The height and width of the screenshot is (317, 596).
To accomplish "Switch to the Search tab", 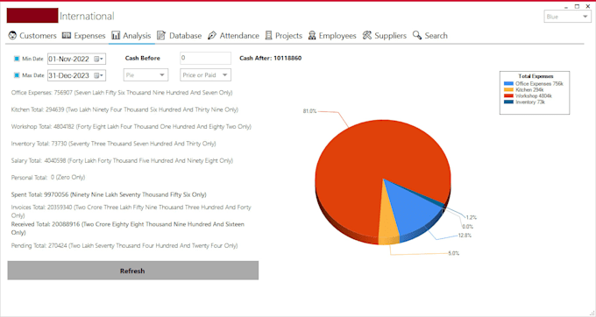I will [430, 36].
